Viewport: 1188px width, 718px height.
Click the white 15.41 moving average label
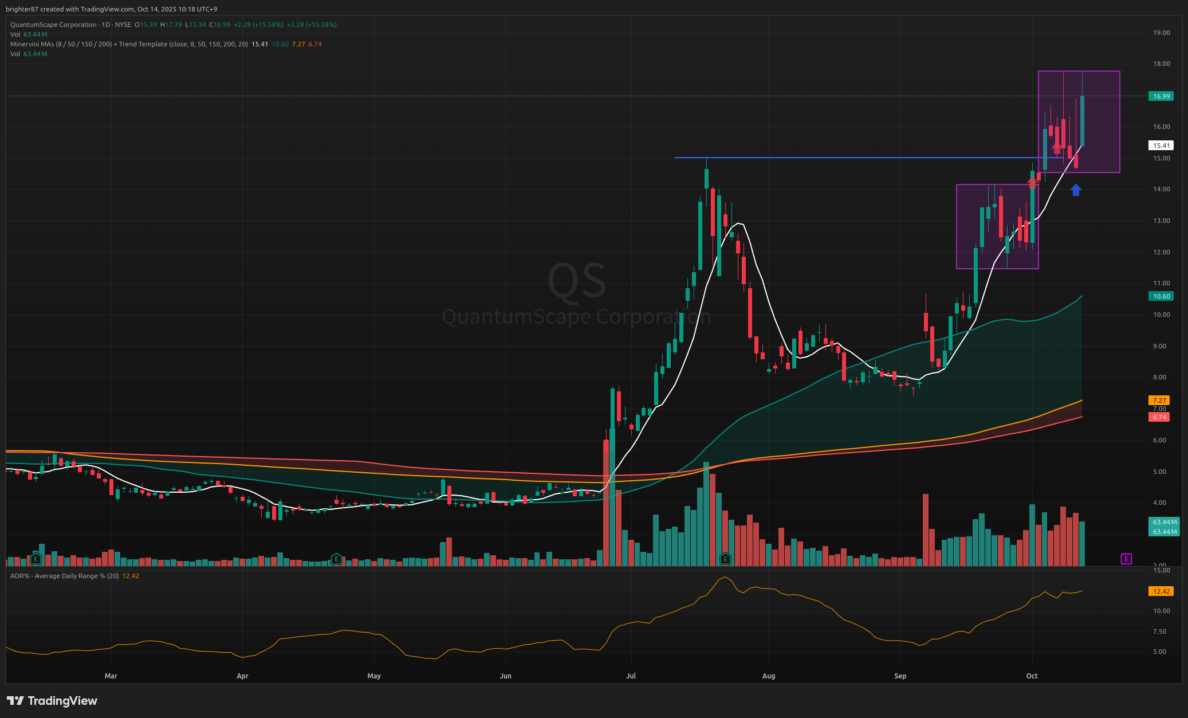click(x=1161, y=146)
